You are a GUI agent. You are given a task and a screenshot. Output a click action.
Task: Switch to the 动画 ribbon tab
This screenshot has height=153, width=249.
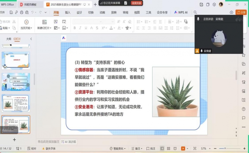point(102,12)
